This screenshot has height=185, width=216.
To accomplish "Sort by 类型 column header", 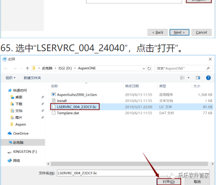I will pos(162,86).
